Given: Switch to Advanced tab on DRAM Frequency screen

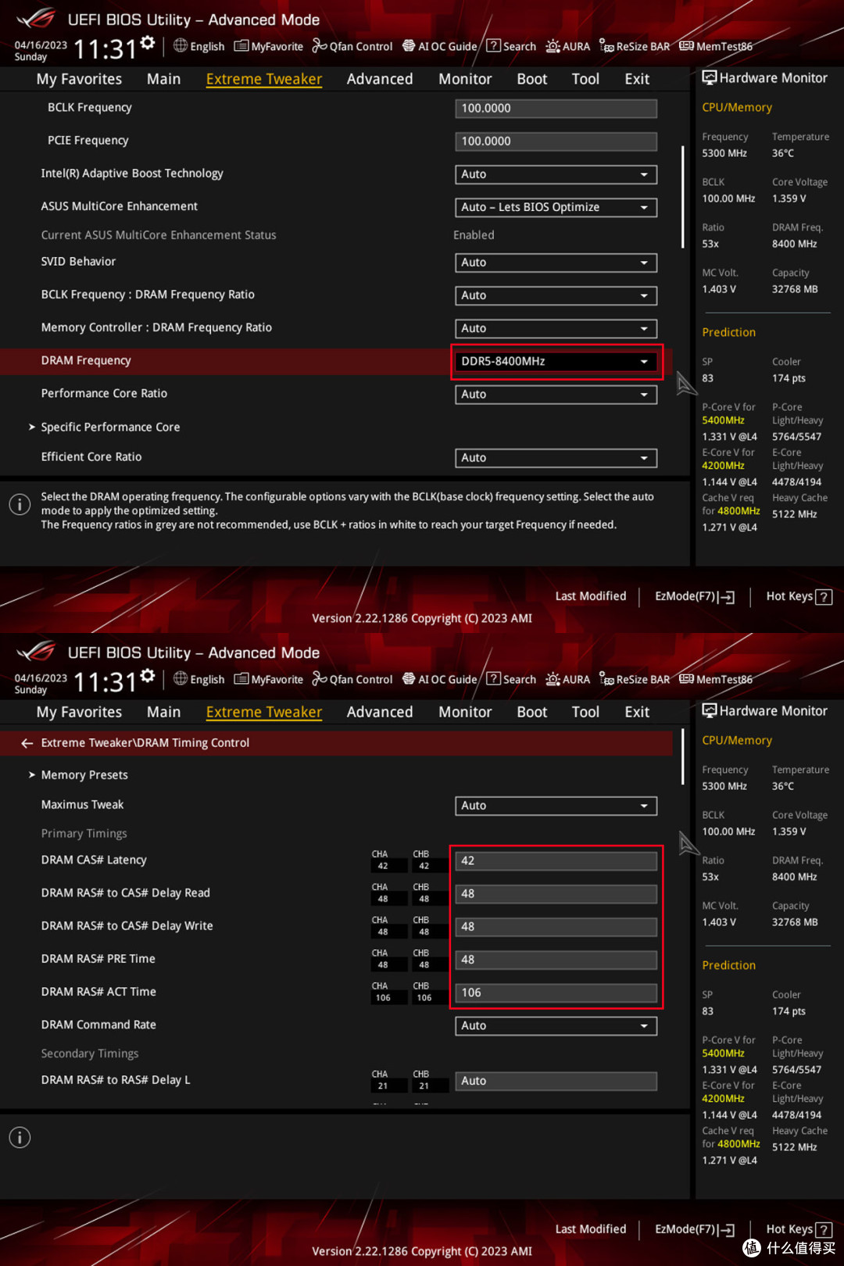Looking at the screenshot, I should pos(380,79).
